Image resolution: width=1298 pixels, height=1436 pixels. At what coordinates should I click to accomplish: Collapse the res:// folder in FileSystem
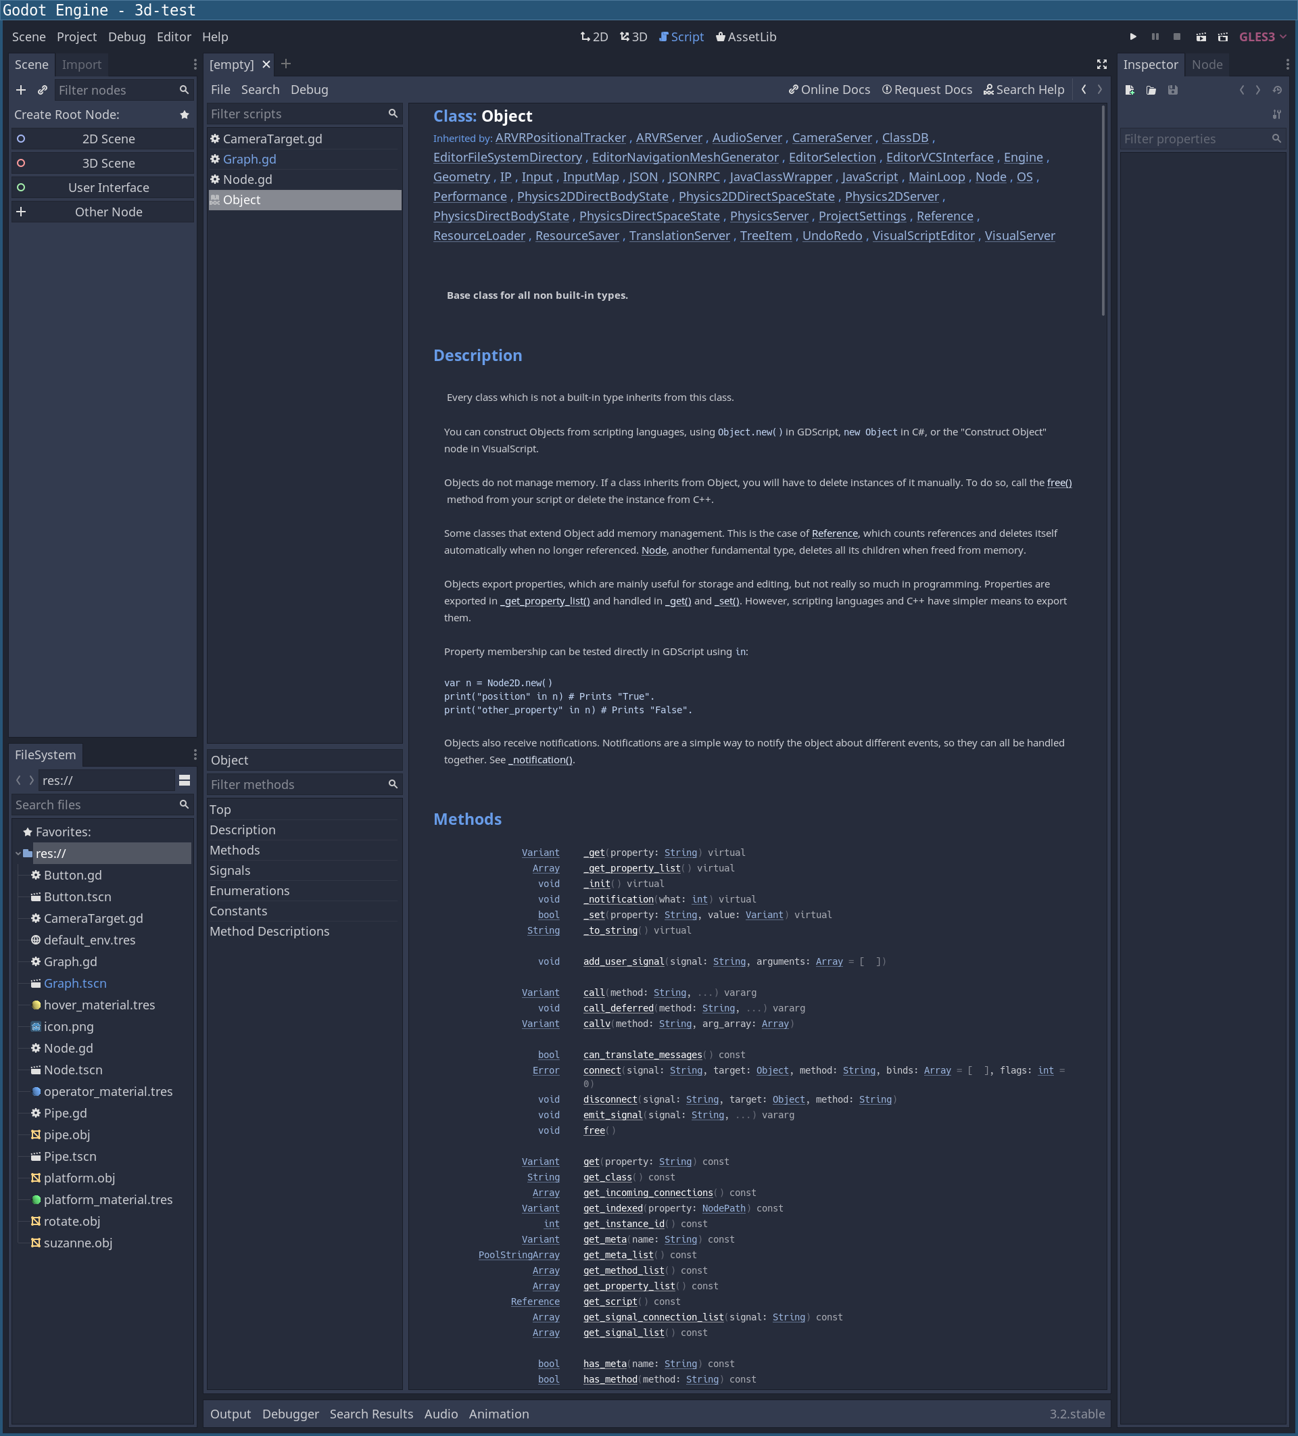click(18, 853)
